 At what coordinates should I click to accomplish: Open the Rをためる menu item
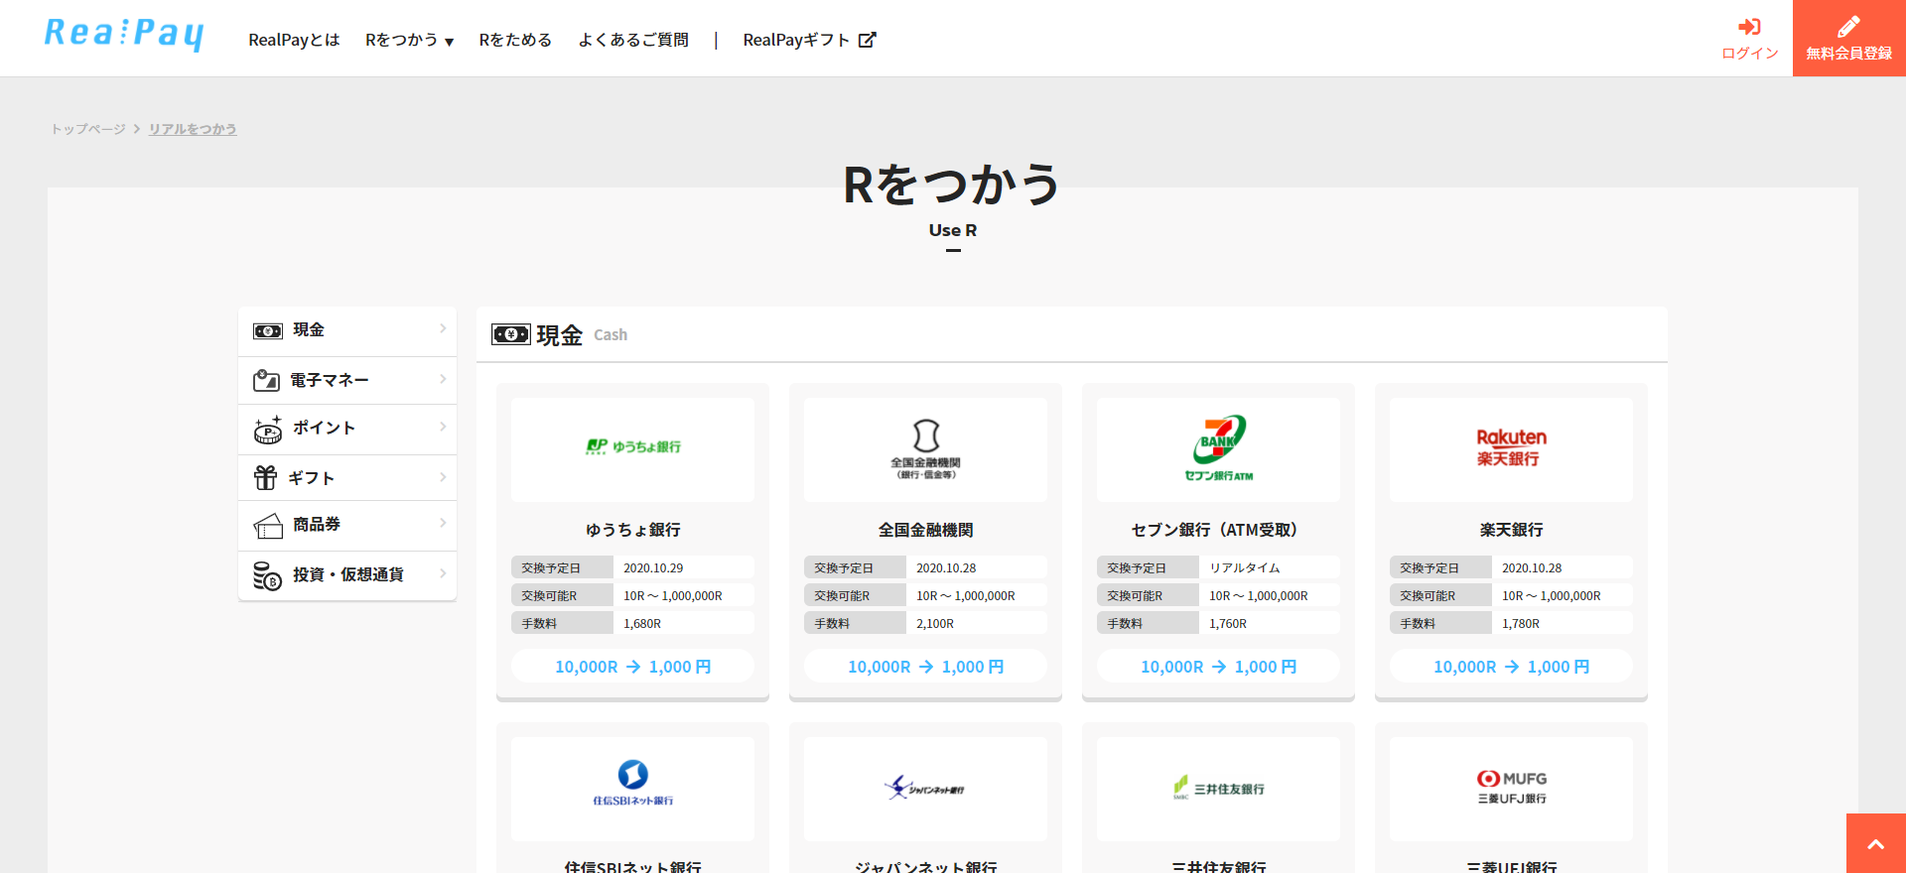pyautogui.click(x=515, y=40)
